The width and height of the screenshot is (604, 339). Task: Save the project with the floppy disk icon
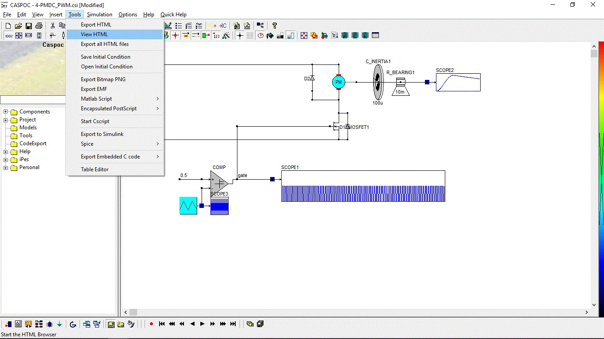28,26
